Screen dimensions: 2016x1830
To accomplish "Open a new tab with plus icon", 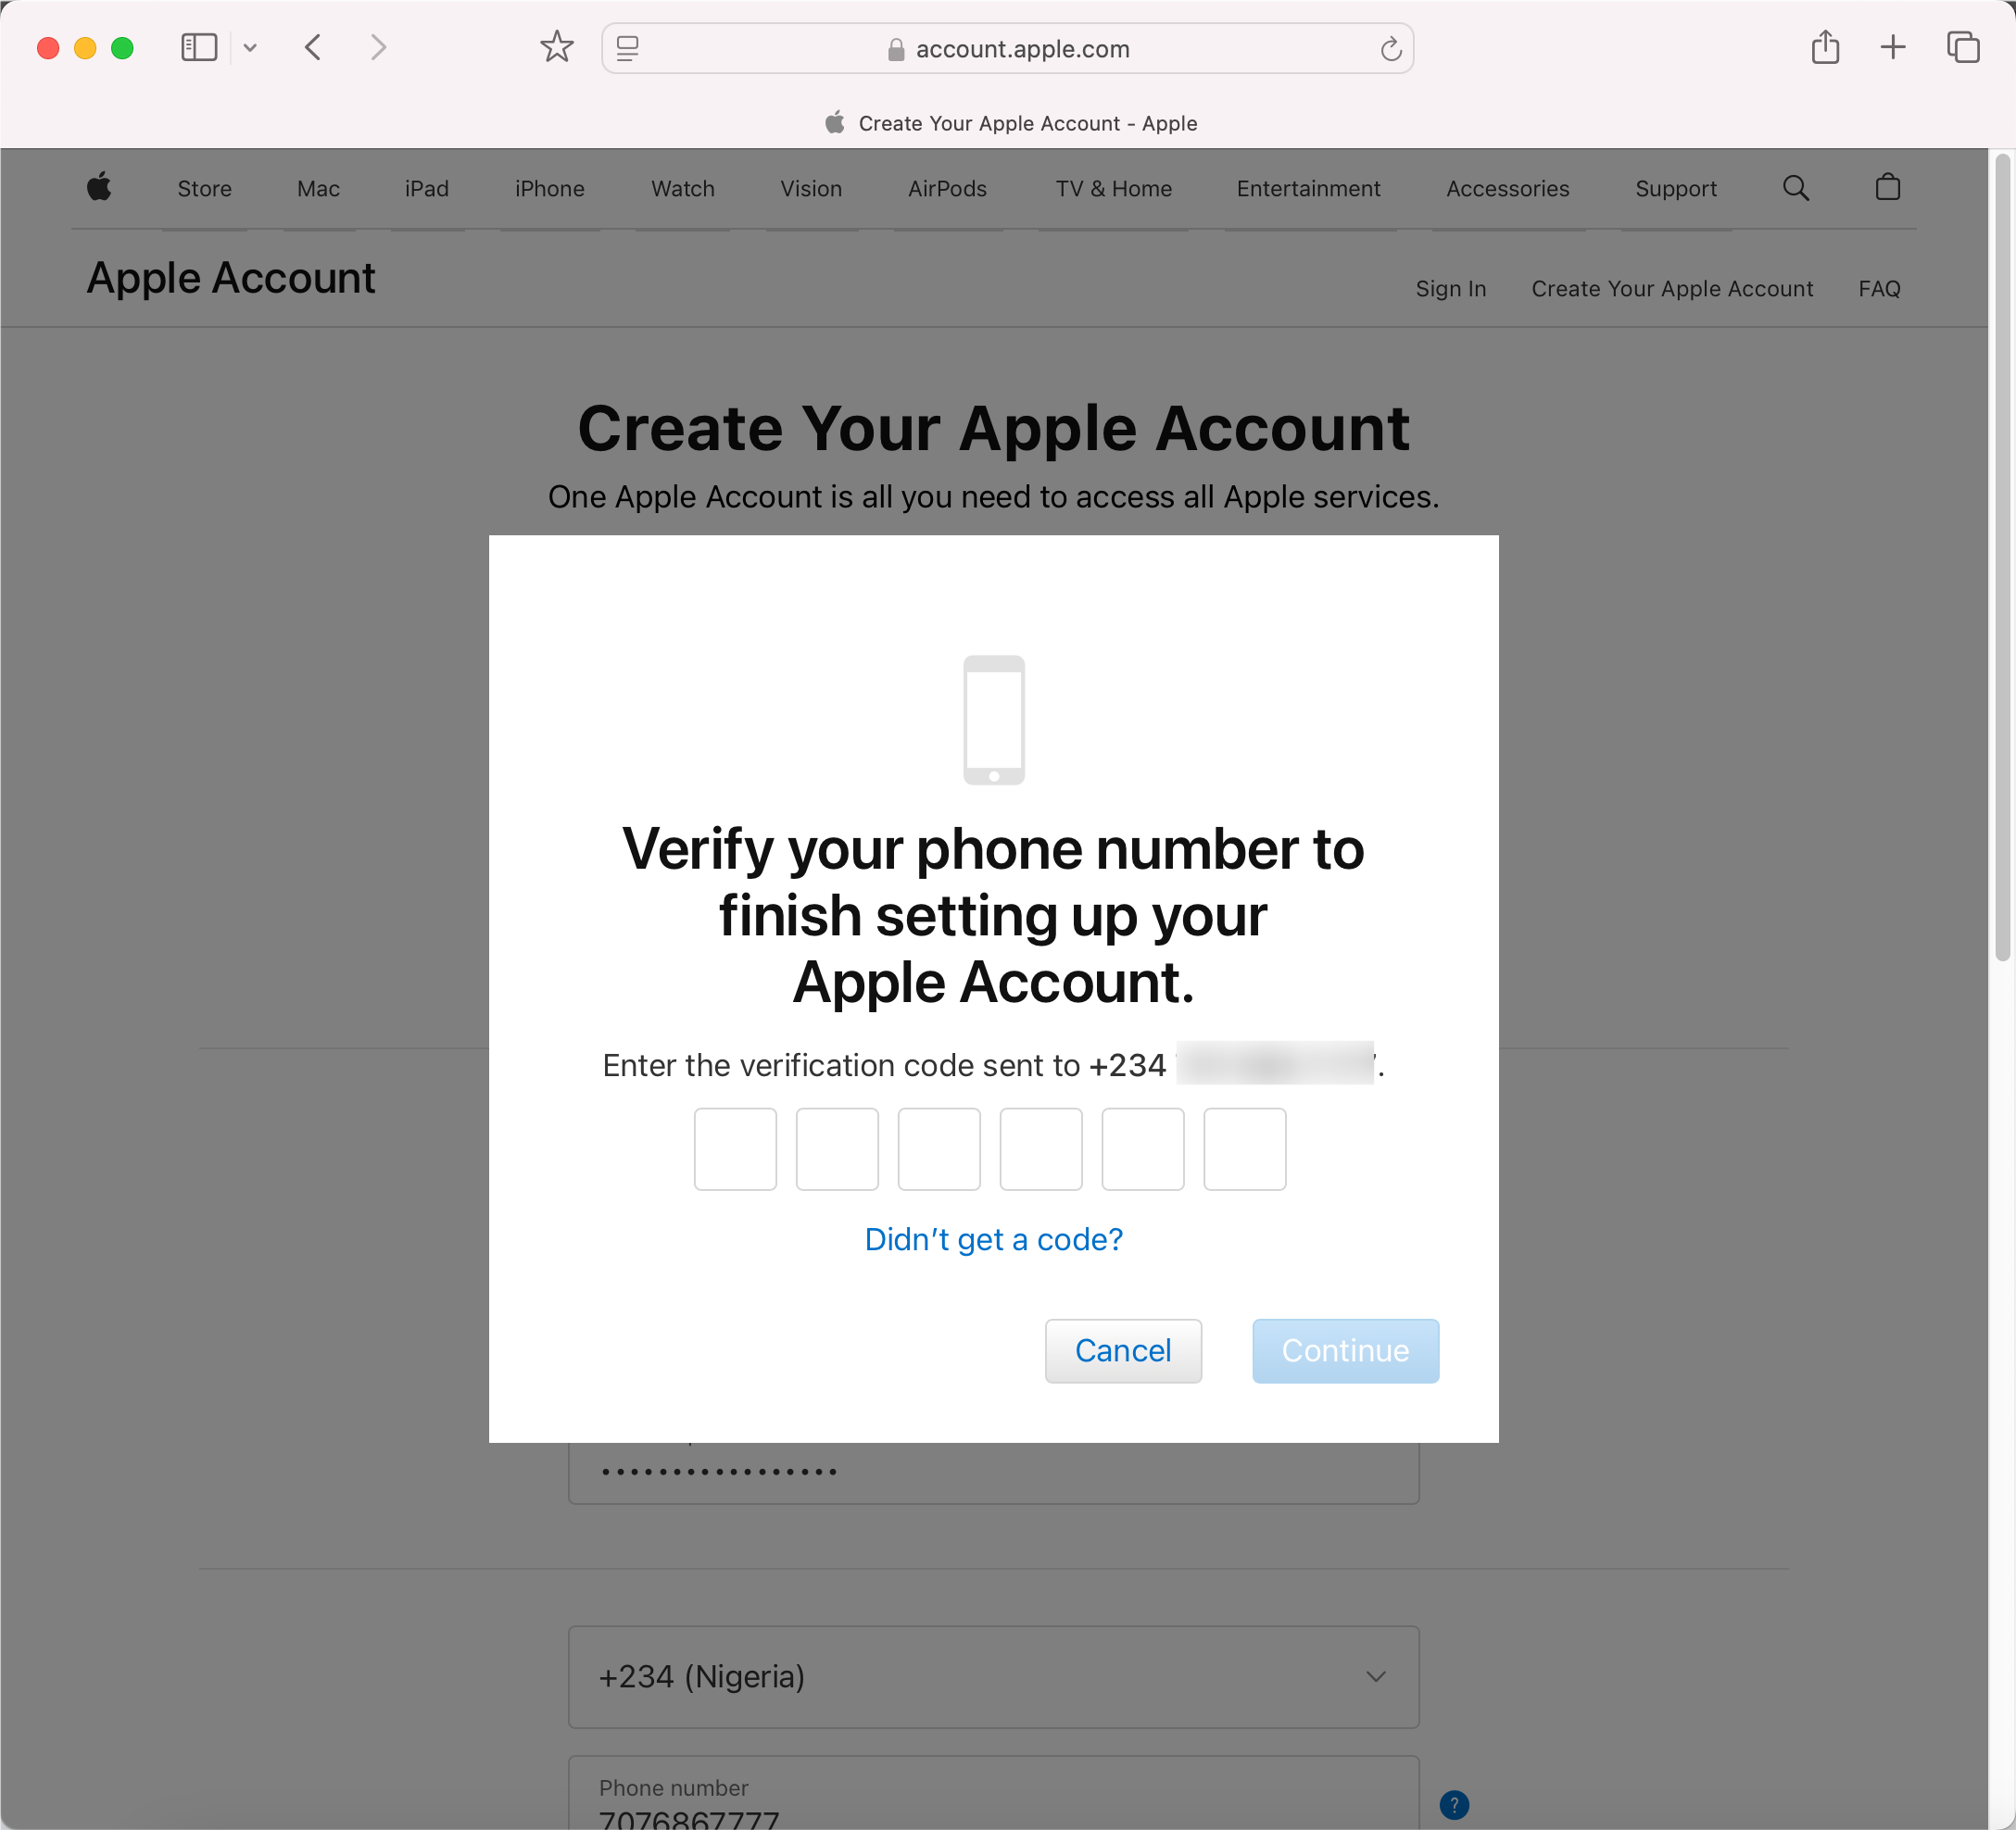I will pos(1893,47).
